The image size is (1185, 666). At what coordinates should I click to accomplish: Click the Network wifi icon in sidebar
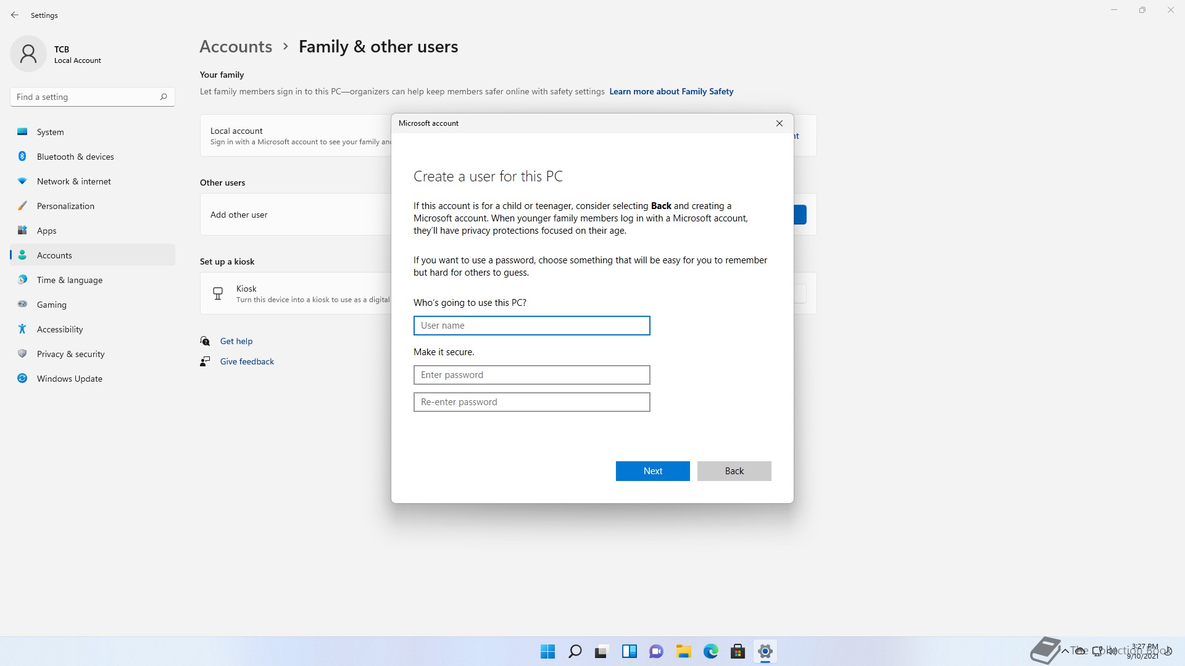pos(22,181)
